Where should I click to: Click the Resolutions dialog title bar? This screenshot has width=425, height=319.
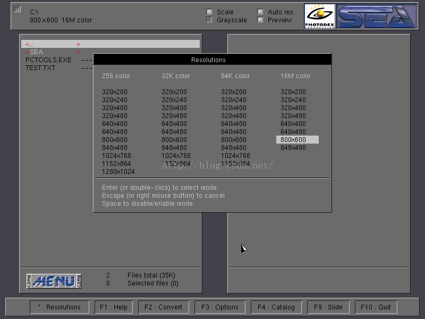click(212, 60)
